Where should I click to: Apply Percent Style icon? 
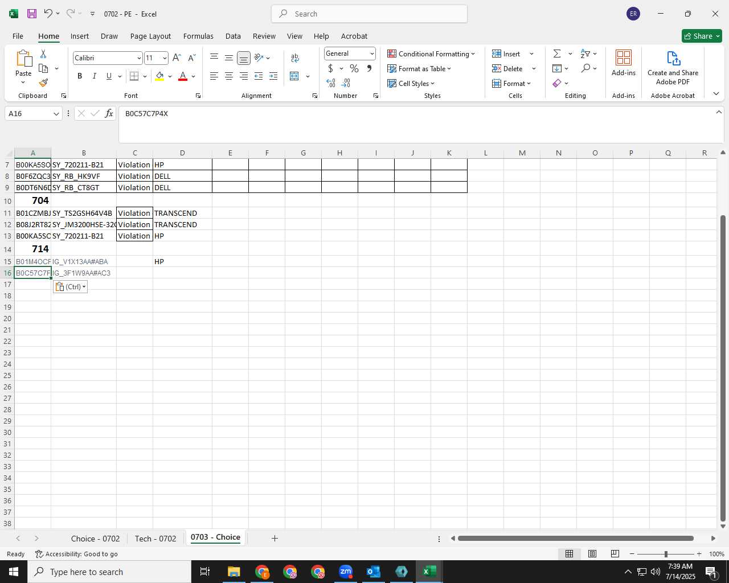354,68
